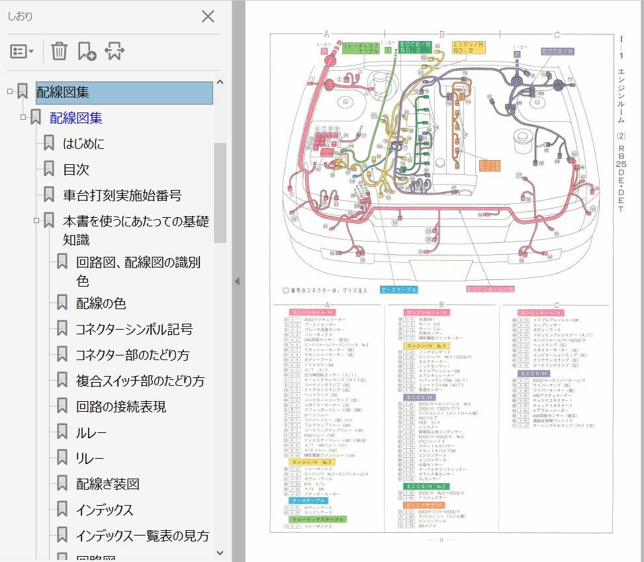Open 回路図、配線図の識別色 bookmark
Screen dimensions: 644x562
(138, 271)
